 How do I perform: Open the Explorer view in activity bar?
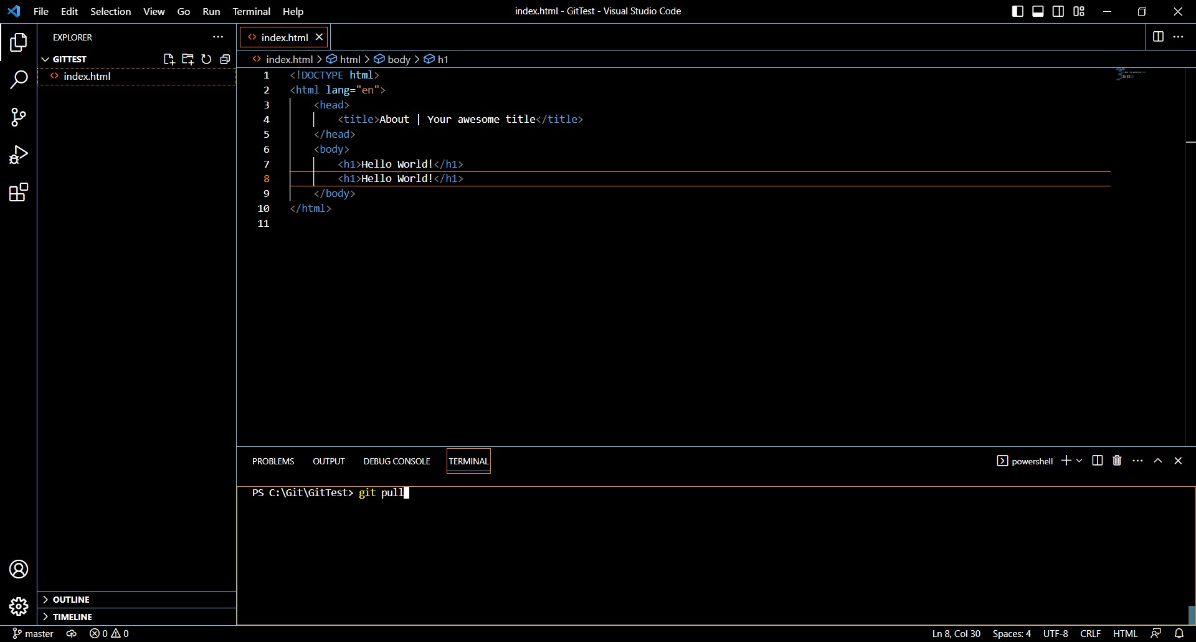pyautogui.click(x=19, y=42)
